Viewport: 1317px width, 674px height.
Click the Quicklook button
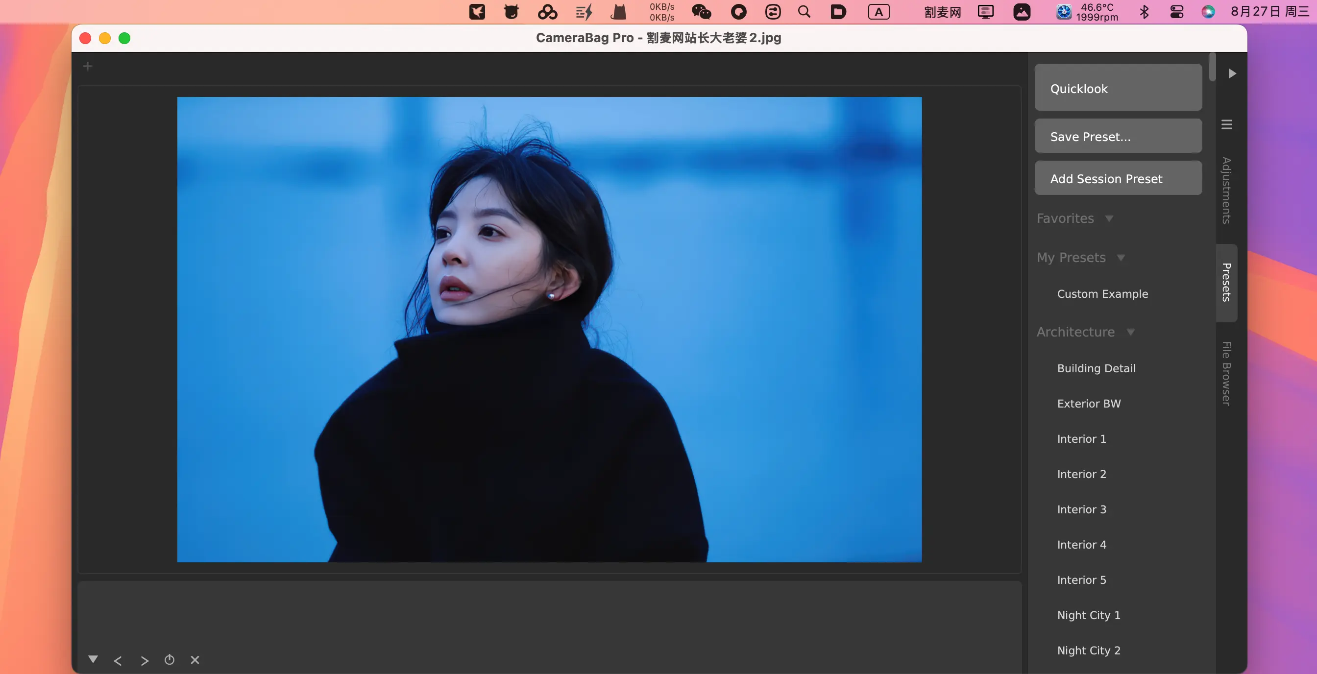pyautogui.click(x=1118, y=88)
